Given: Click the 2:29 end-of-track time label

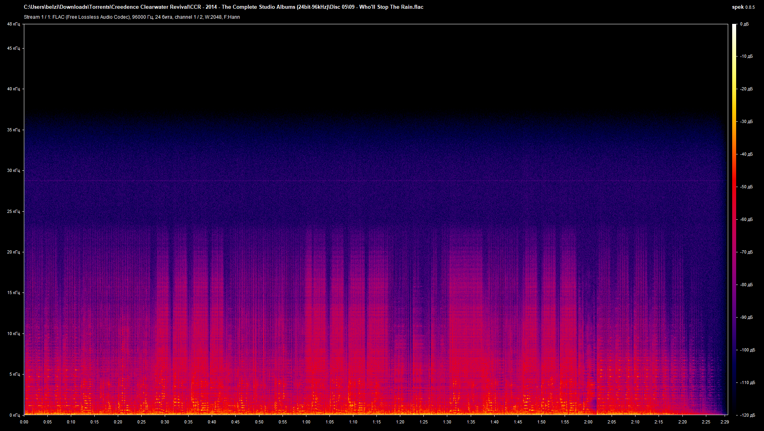Looking at the screenshot, I should [x=724, y=423].
